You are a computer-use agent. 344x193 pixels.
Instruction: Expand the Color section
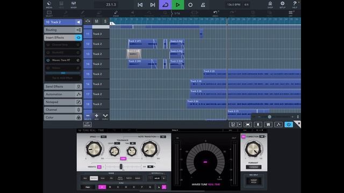point(63,117)
